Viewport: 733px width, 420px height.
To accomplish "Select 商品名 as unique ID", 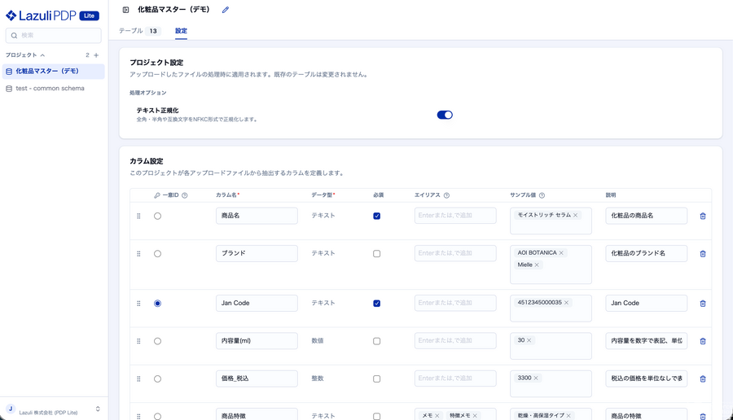I will click(157, 216).
